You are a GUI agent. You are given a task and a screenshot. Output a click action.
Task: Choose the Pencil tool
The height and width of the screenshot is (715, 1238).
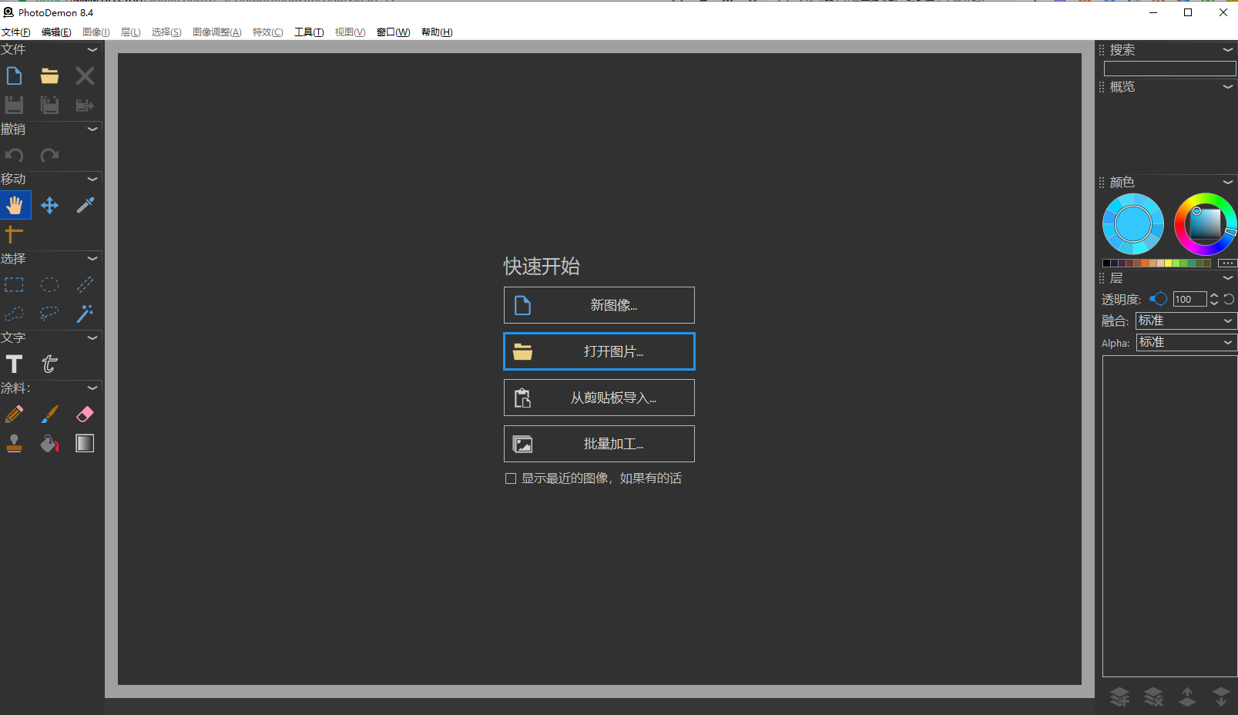(15, 415)
